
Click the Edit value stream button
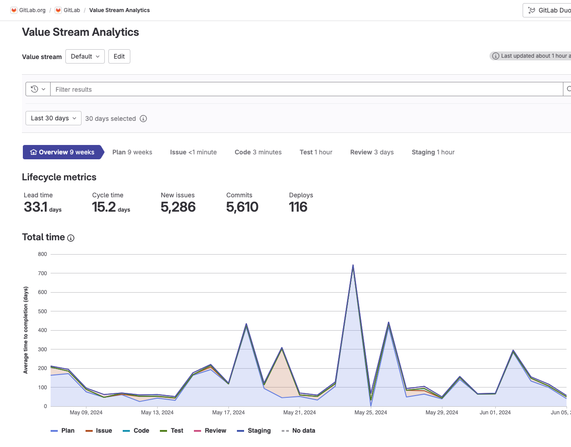119,56
